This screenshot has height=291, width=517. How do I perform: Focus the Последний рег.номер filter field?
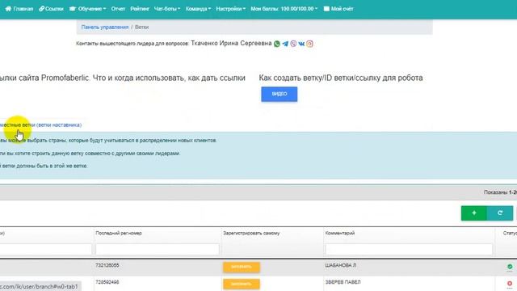158,249
